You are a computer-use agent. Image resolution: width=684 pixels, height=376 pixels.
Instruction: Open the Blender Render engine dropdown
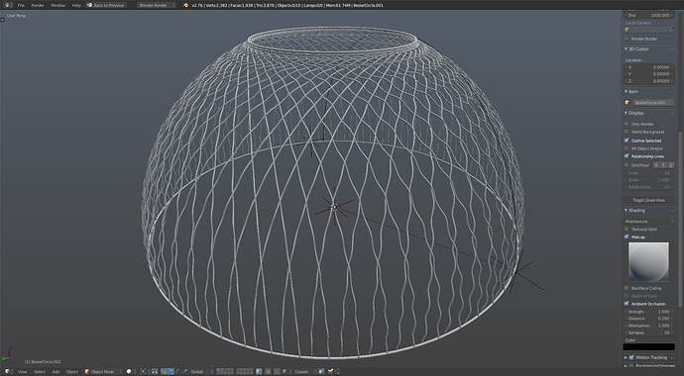point(157,5)
